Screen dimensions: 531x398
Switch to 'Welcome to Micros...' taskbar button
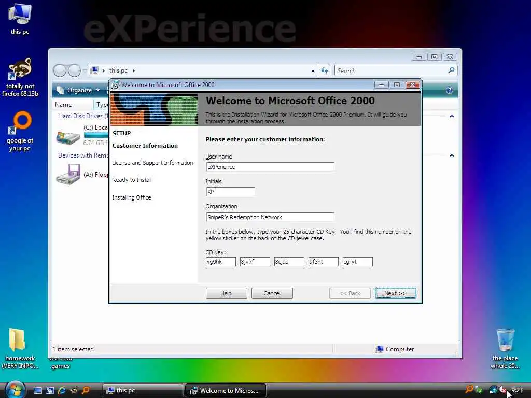tap(226, 390)
